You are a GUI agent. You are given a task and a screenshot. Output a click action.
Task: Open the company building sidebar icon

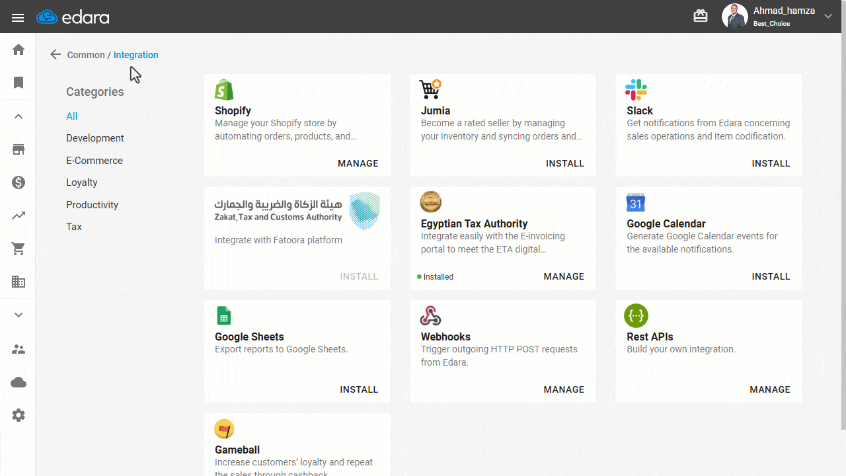(x=19, y=282)
